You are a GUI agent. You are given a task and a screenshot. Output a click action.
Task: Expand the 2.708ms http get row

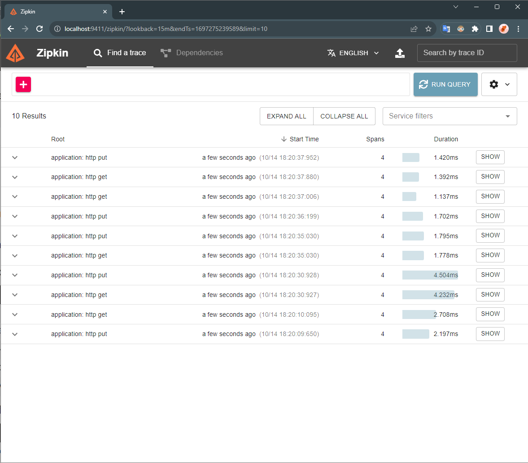tap(15, 314)
